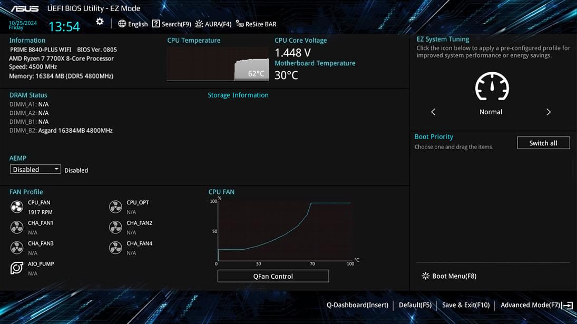Select the CHA_FAN2 fan icon

tap(115, 227)
